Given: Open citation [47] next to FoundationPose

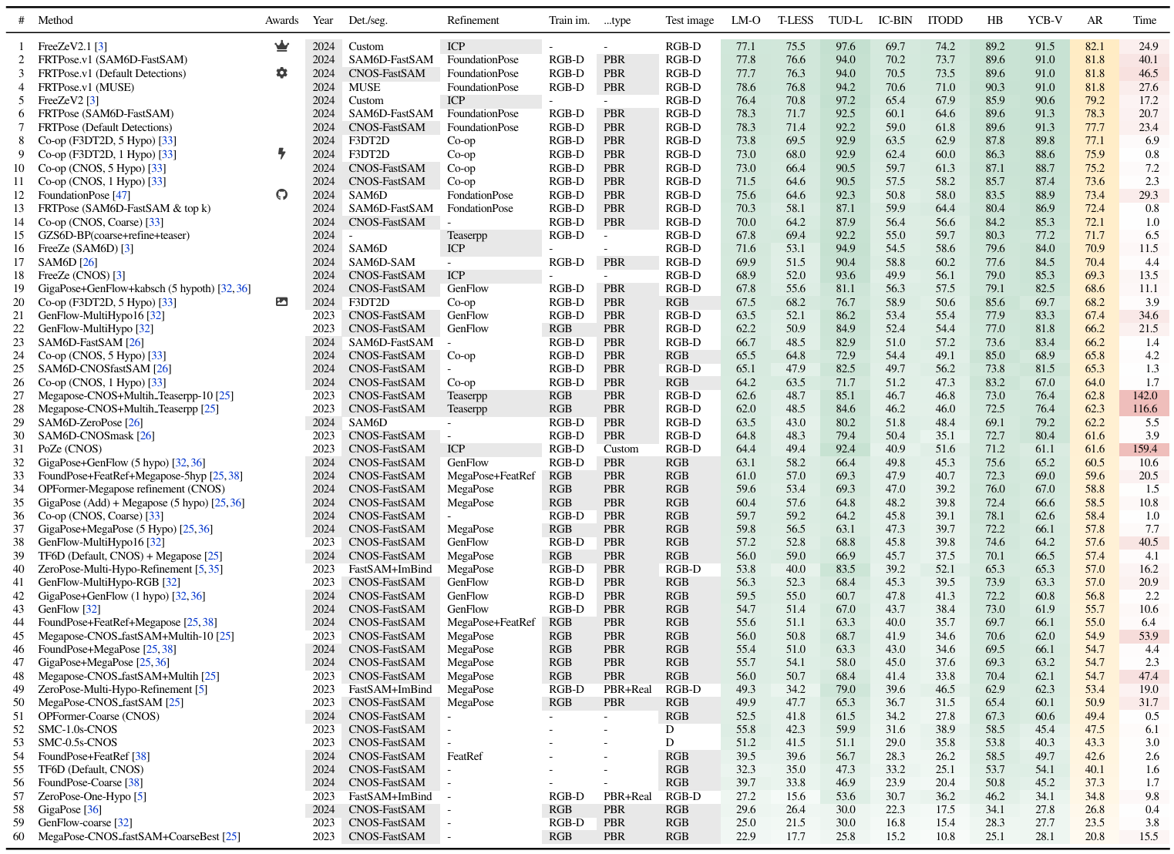Looking at the screenshot, I should click(x=121, y=195).
